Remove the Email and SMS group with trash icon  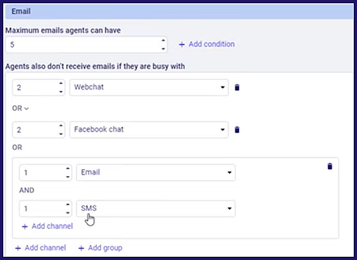330,166
